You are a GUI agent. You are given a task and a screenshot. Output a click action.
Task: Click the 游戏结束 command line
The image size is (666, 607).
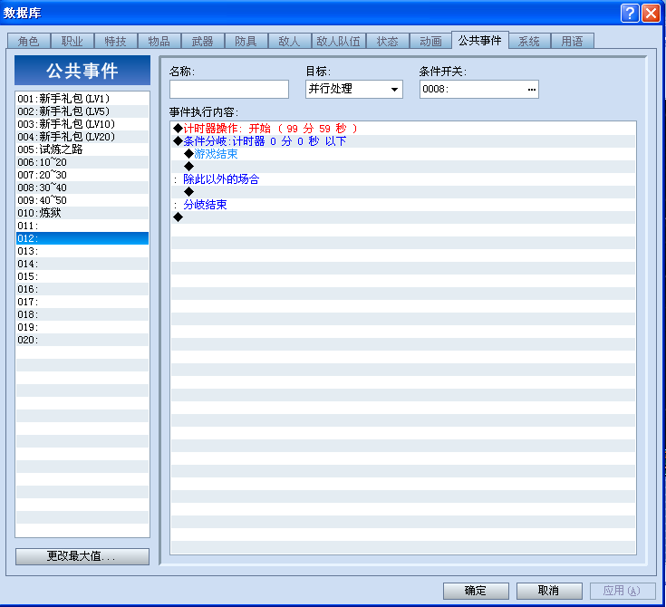click(403, 154)
